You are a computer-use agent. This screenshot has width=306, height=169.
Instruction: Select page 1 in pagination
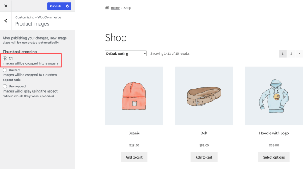coord(282,54)
